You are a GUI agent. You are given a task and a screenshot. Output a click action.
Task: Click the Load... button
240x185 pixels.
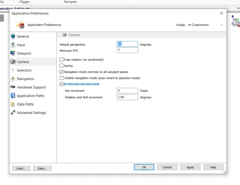(x=21, y=168)
